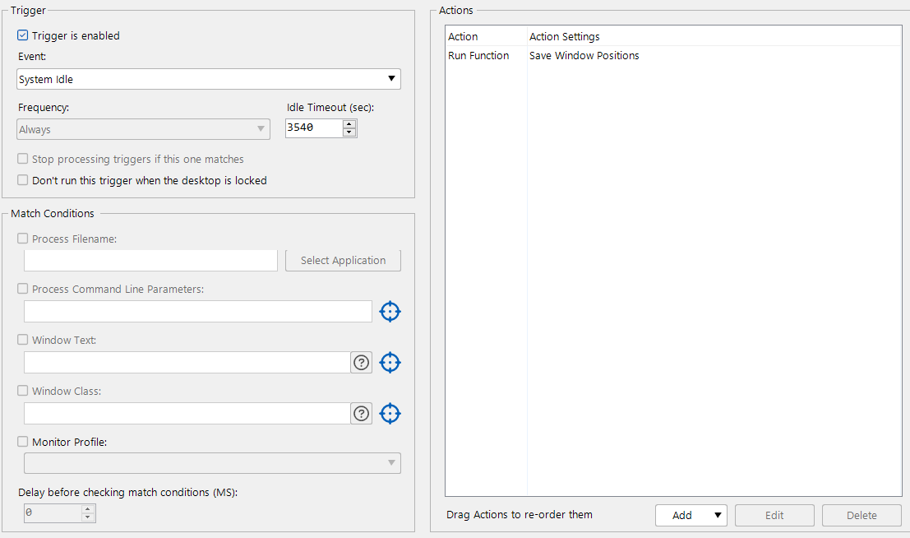Expand the Monitor Profile dropdown list
This screenshot has height=538, width=910.
point(213,463)
